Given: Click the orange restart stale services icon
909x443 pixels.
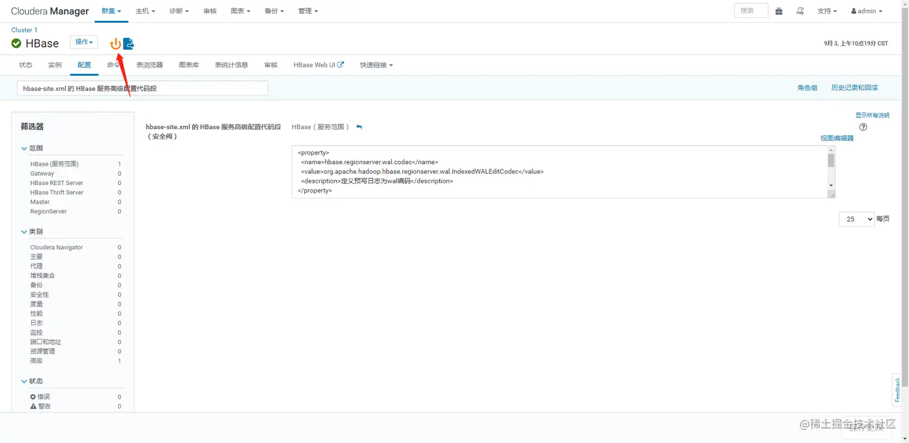Looking at the screenshot, I should click(115, 44).
